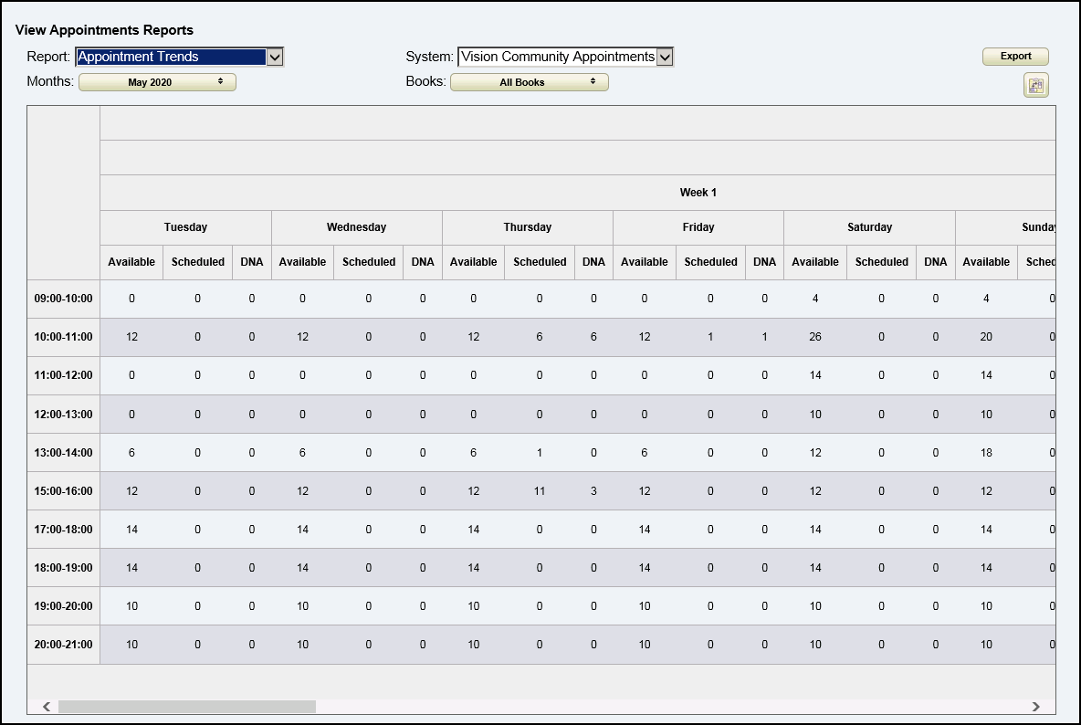Click the horizontal scrollbar right arrow

pos(1036,707)
